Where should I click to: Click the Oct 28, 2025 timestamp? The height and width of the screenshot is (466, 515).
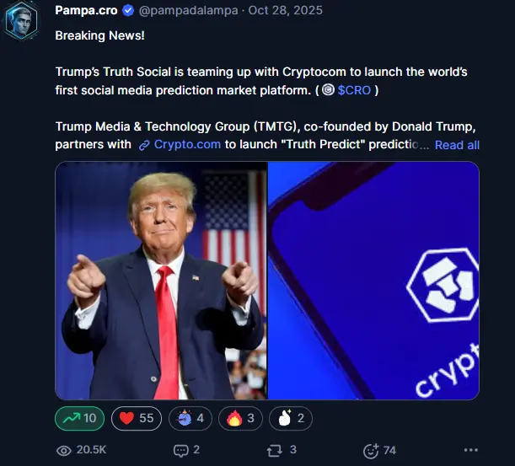point(285,10)
